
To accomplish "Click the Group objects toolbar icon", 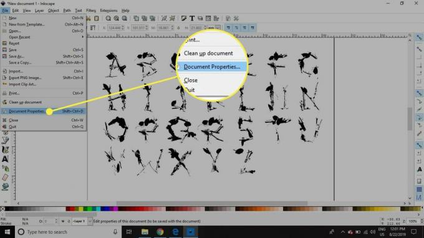I will click(164, 18).
